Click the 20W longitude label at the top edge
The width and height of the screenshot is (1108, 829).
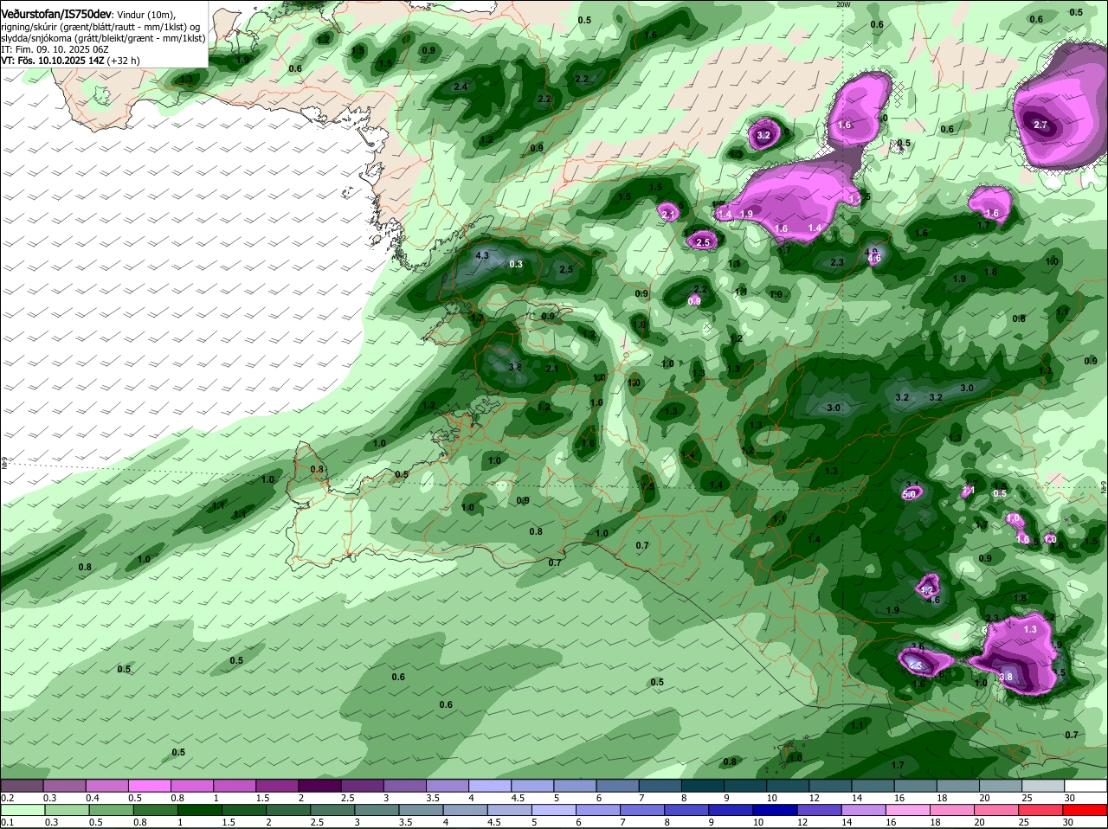click(x=842, y=4)
